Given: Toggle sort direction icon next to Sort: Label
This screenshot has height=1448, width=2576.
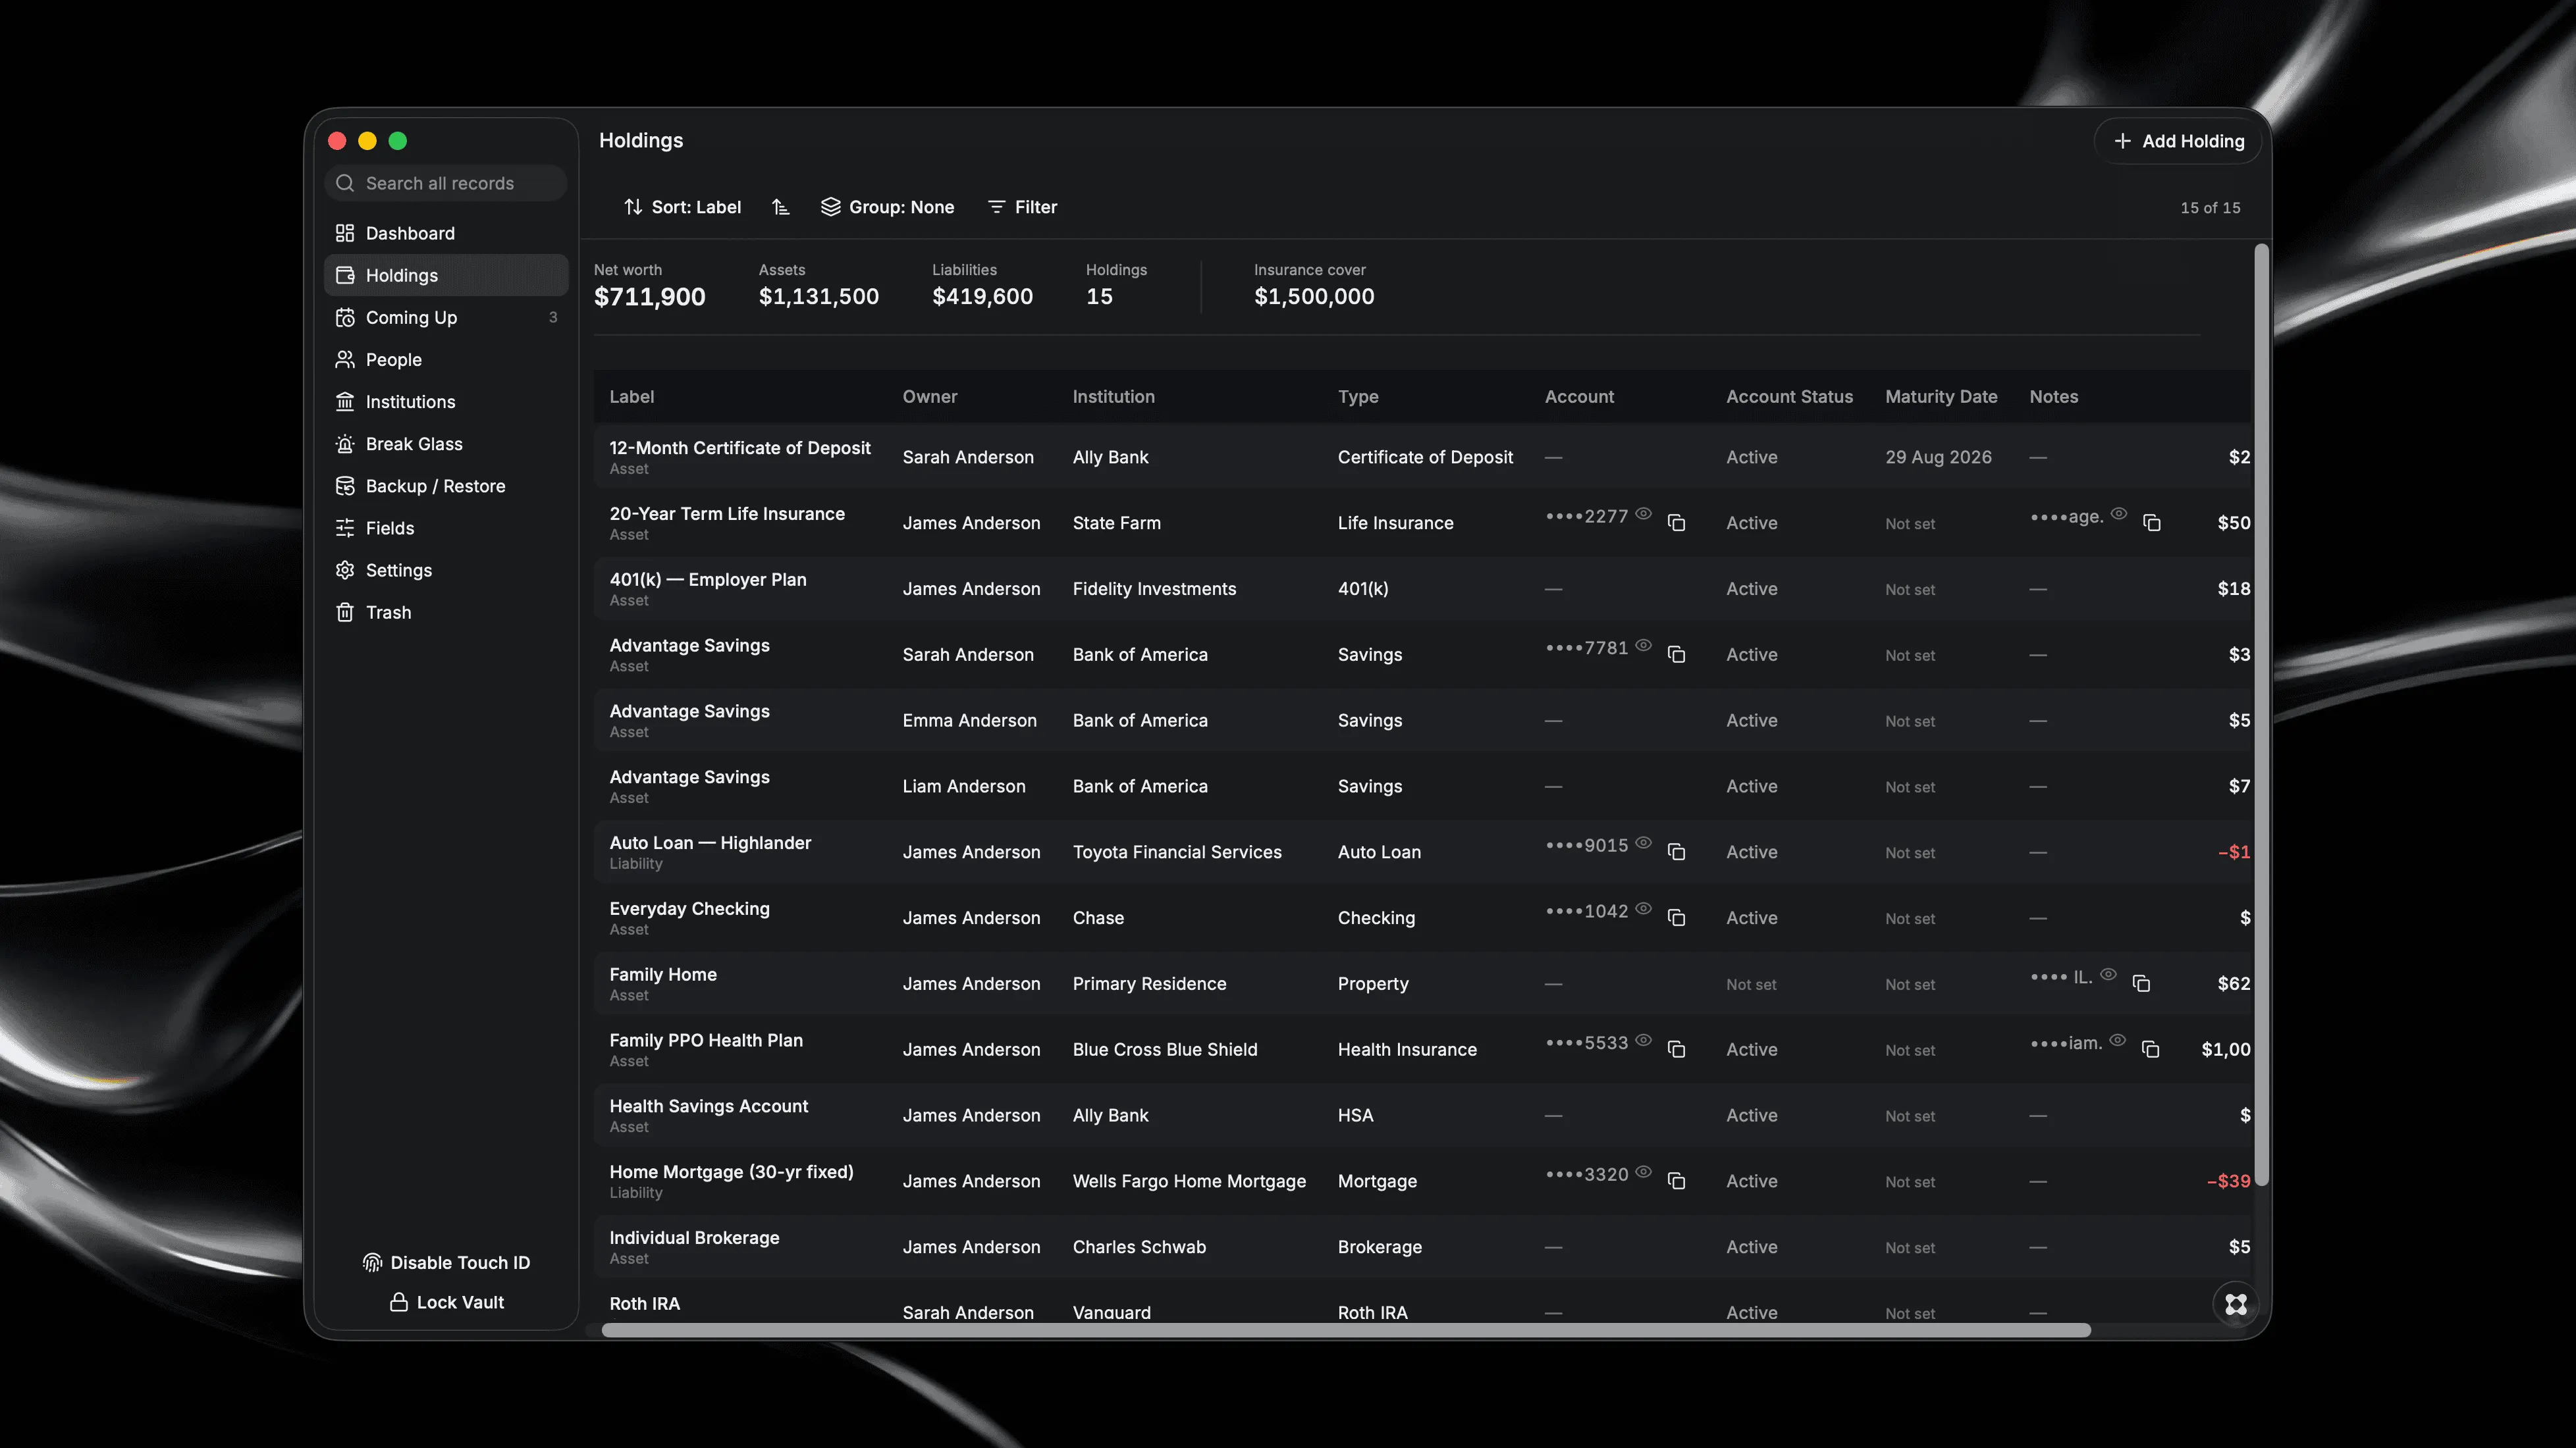Looking at the screenshot, I should pyautogui.click(x=781, y=207).
